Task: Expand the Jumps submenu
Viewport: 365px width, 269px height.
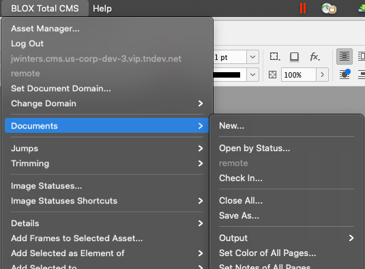Action: click(106, 148)
